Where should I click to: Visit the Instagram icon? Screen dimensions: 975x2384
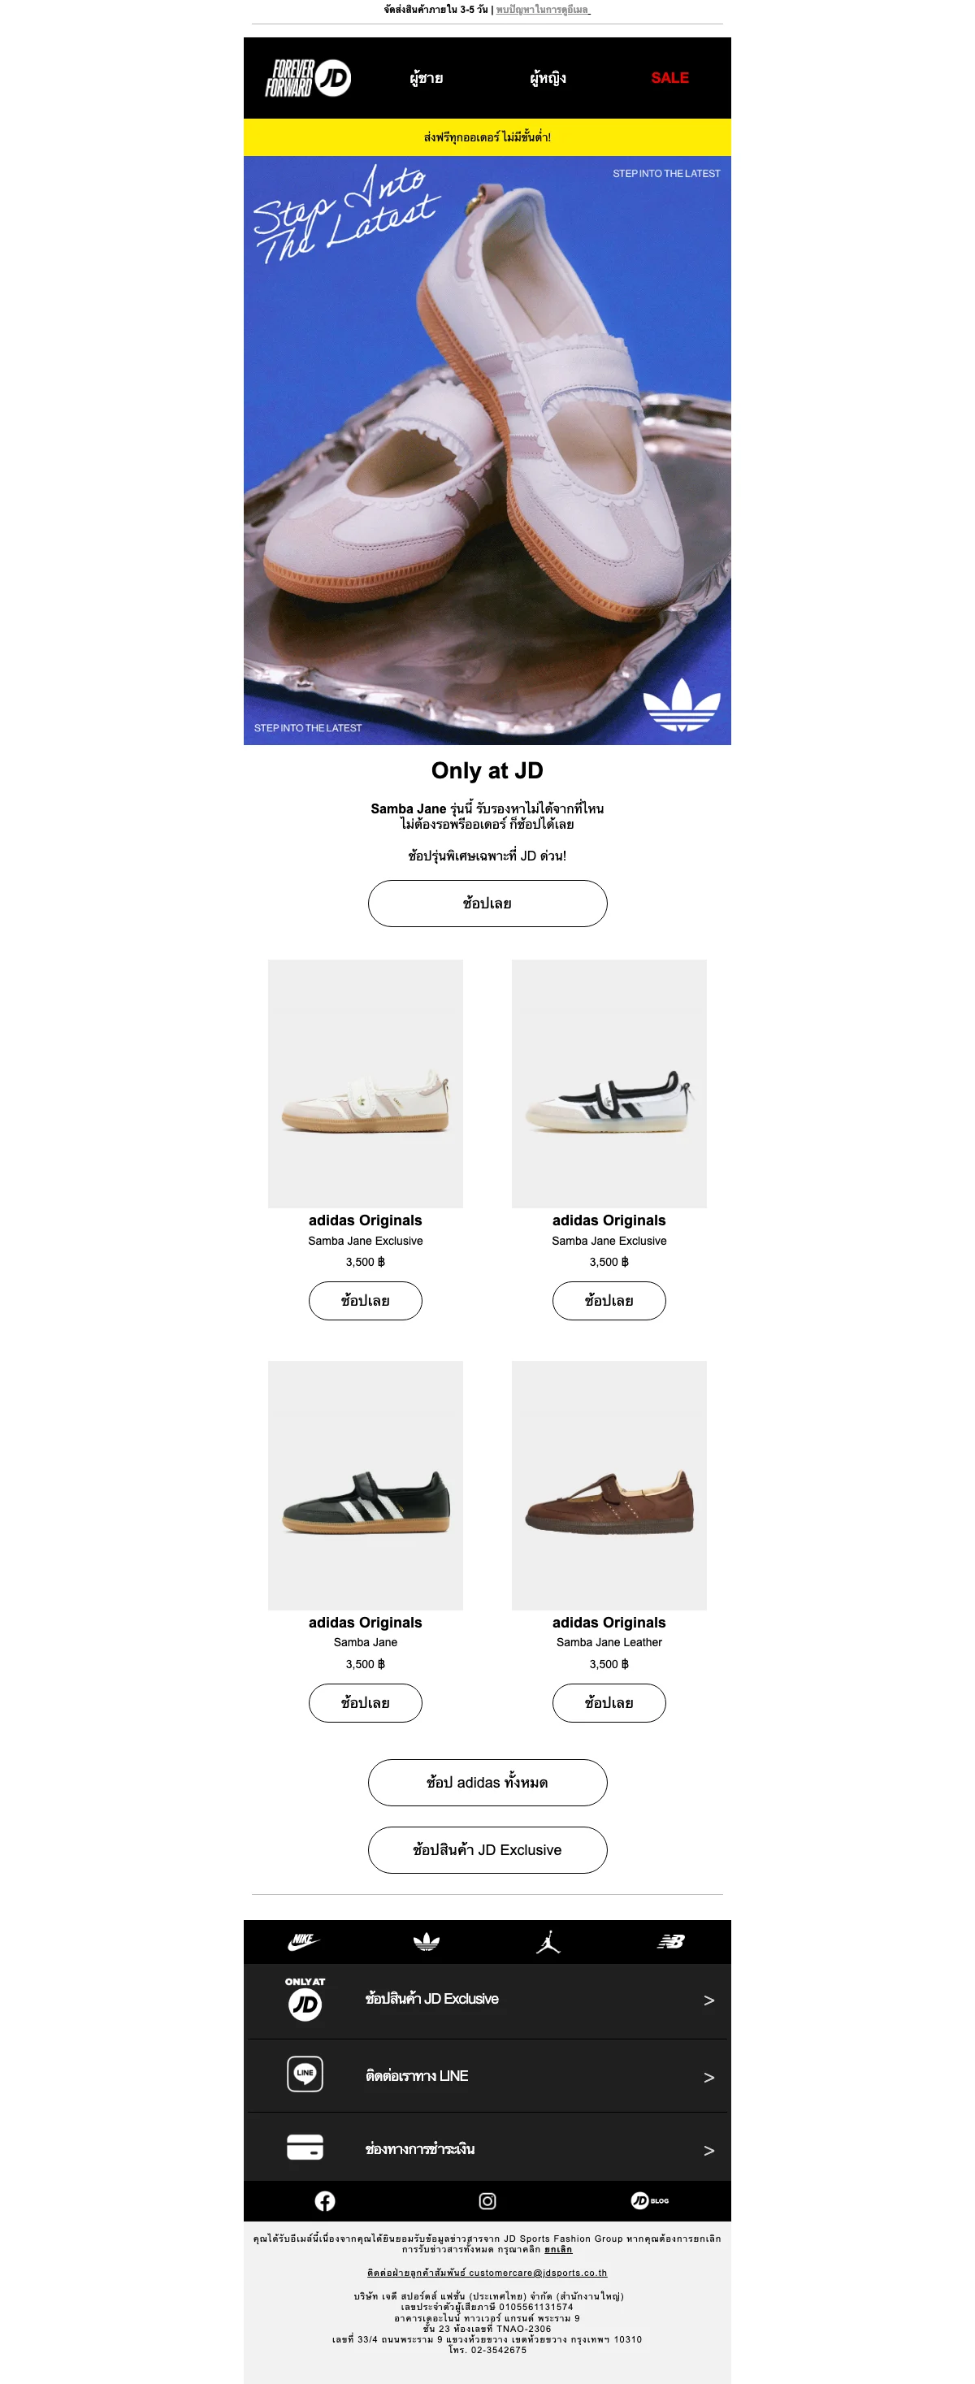pos(487,2200)
